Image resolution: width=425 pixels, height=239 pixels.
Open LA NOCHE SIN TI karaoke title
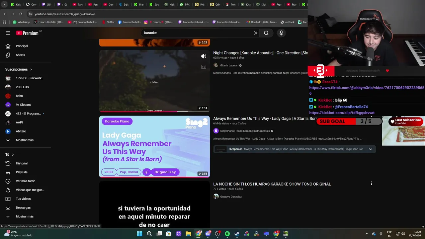tap(272, 184)
